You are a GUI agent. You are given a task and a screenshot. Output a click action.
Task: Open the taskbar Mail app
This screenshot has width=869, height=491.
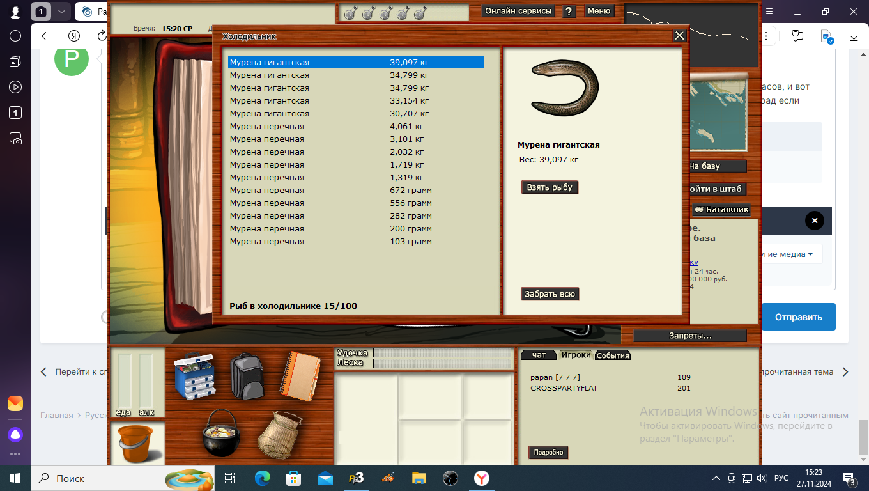point(325,478)
